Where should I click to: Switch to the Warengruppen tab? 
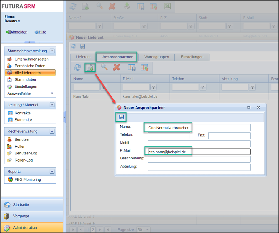156,57
